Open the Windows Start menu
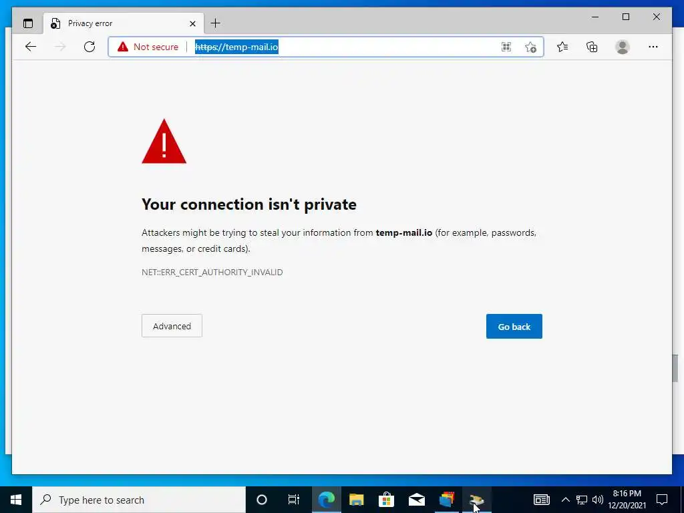684x513 pixels. click(x=16, y=500)
